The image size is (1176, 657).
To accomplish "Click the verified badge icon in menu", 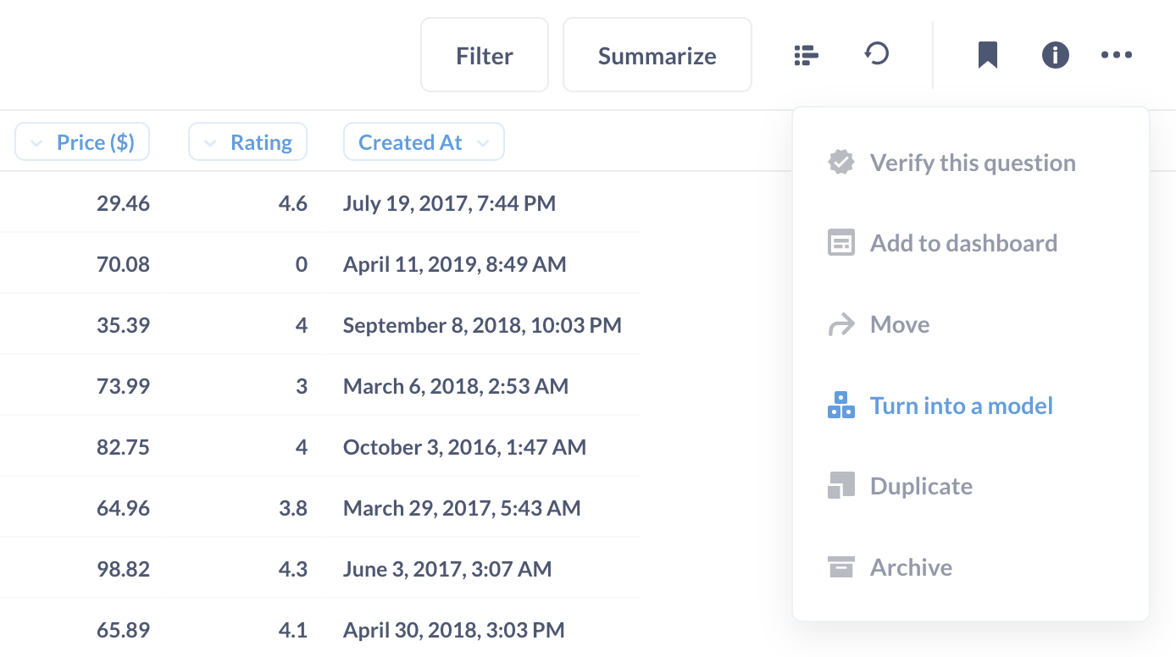I will click(840, 163).
